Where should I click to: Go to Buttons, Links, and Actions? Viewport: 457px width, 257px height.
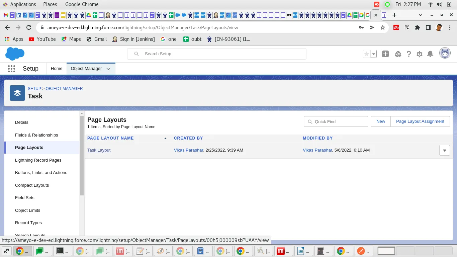pyautogui.click(x=41, y=173)
